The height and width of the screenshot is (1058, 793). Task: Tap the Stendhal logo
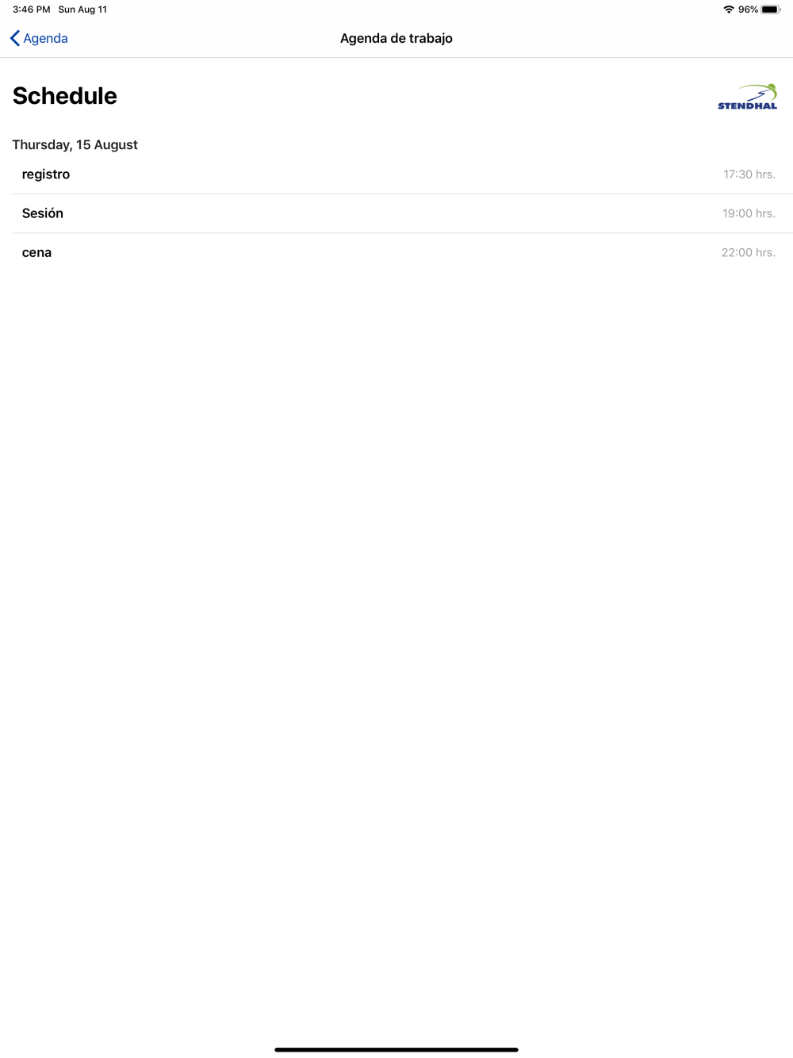747,97
